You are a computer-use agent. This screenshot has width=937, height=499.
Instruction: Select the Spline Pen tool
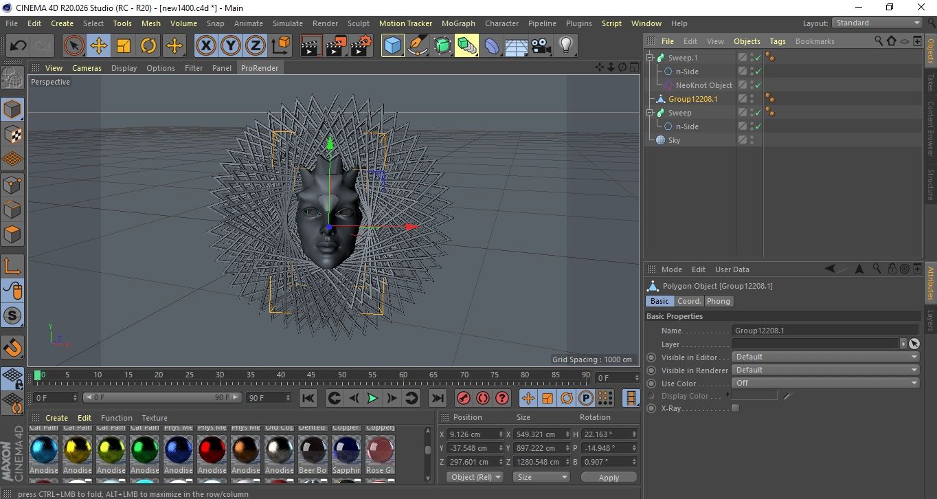(417, 46)
